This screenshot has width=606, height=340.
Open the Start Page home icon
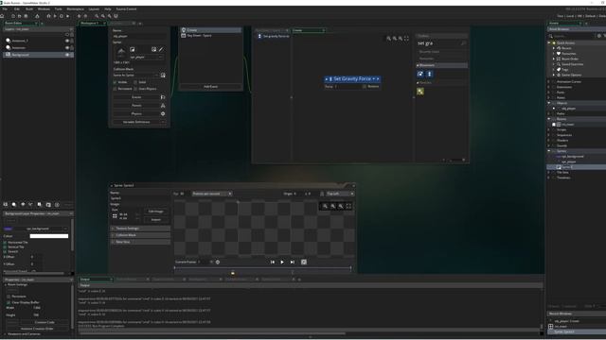(x=2, y=16)
